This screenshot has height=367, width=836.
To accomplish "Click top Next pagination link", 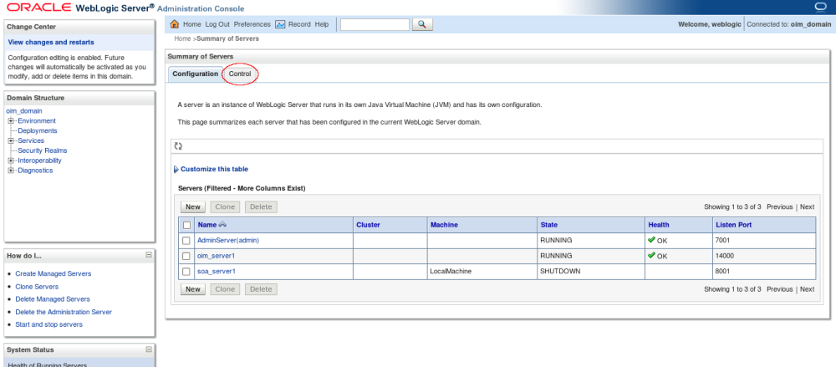I will [x=808, y=207].
